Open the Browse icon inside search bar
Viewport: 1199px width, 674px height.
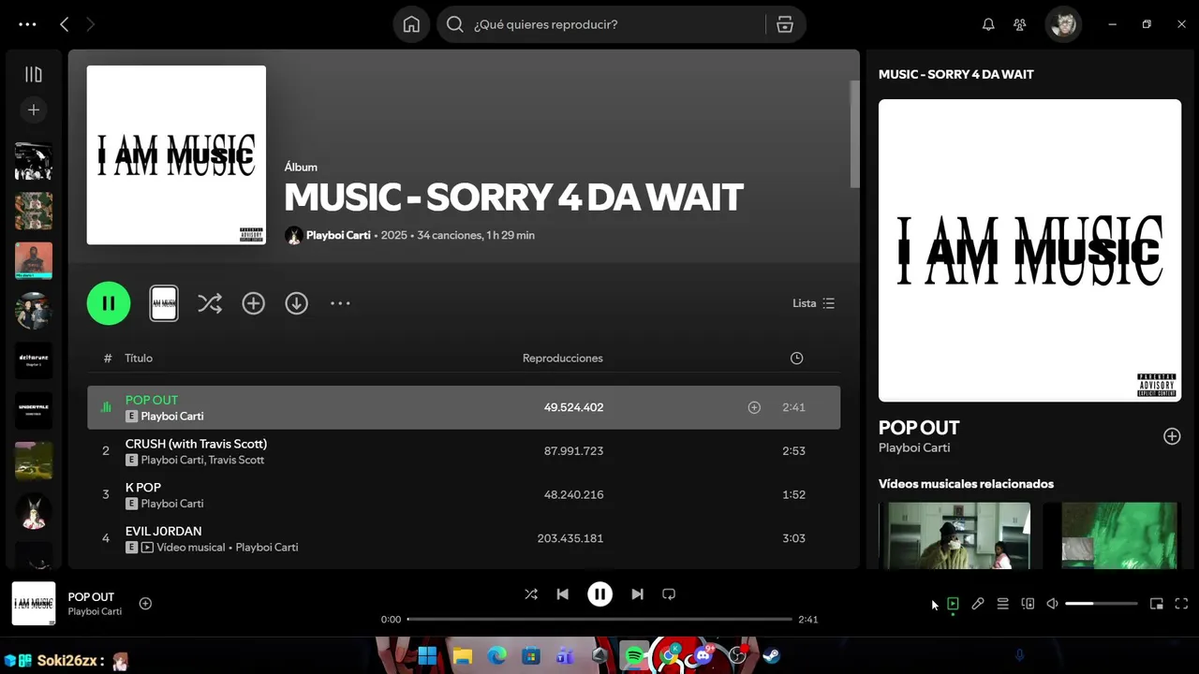[x=785, y=24]
